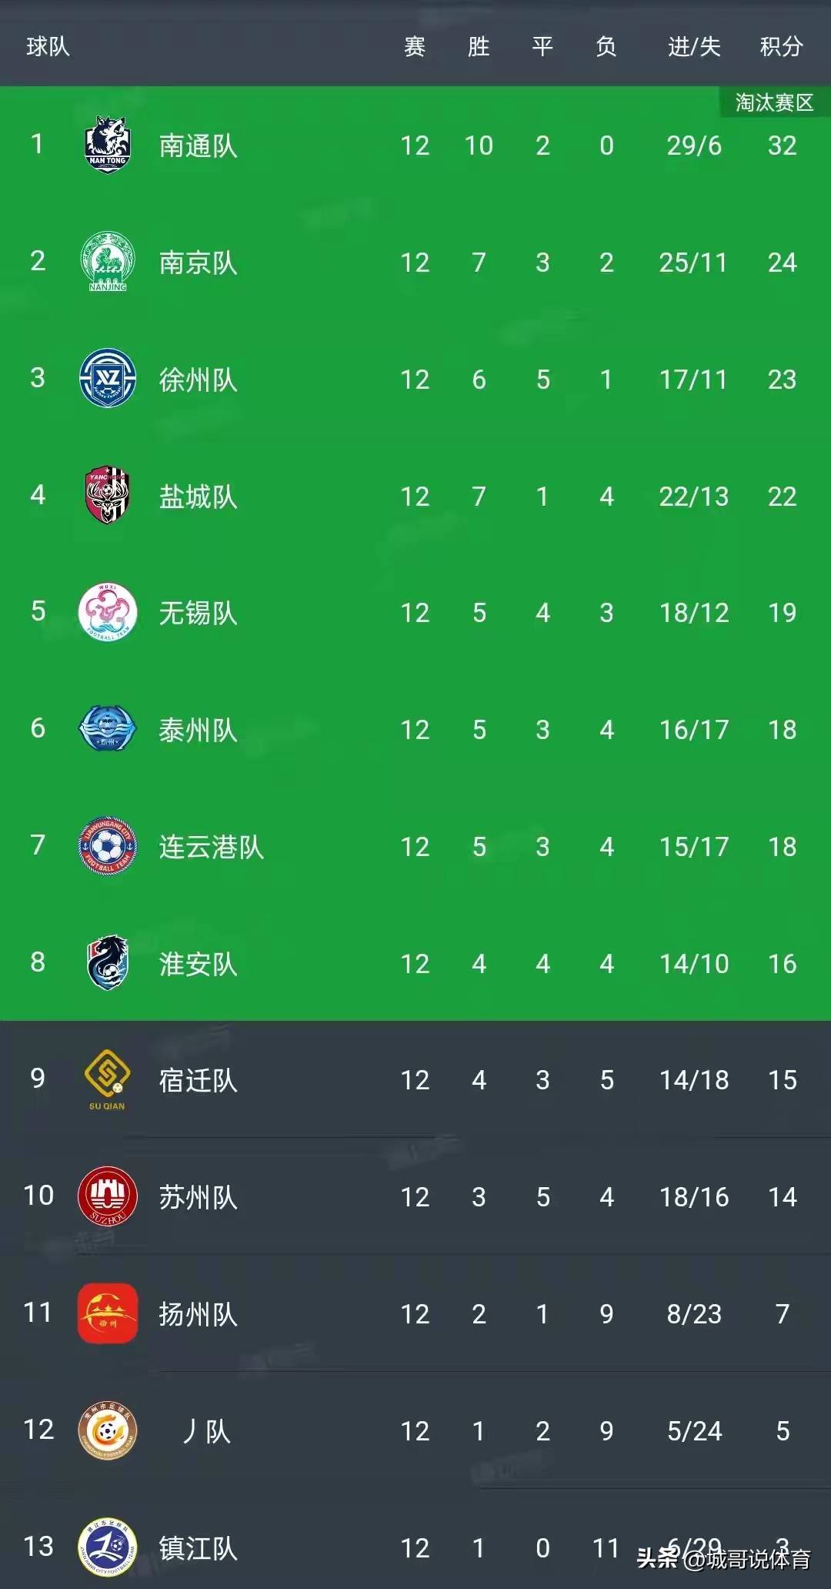Tap the green Nanjing team badge
831x1589 pixels.
click(108, 262)
